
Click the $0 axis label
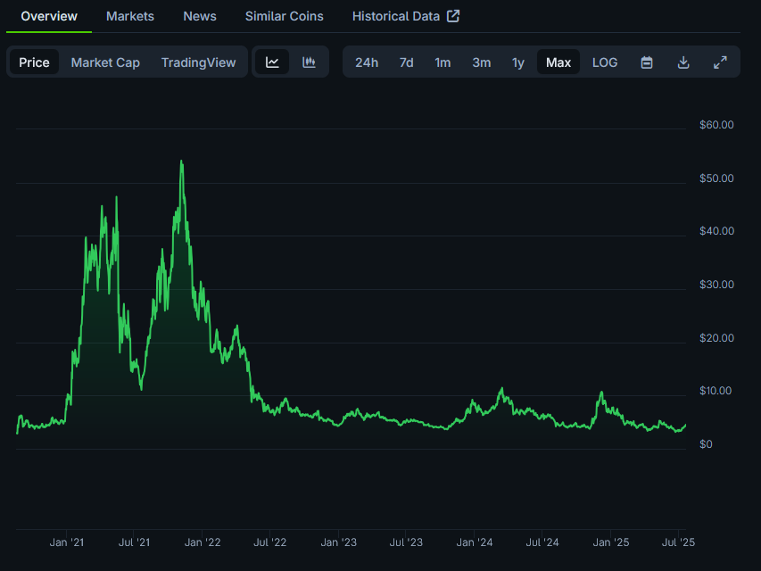click(706, 444)
